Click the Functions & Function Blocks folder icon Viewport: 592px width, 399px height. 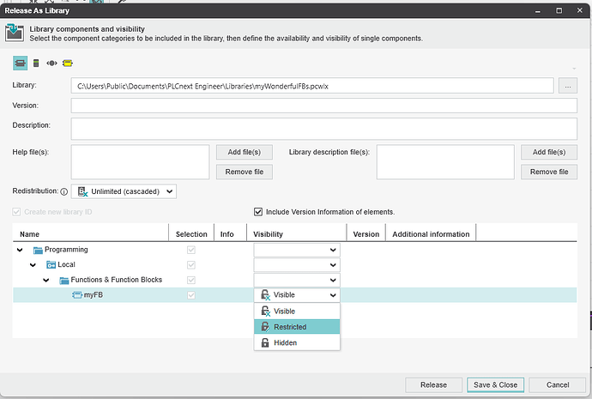pos(64,280)
